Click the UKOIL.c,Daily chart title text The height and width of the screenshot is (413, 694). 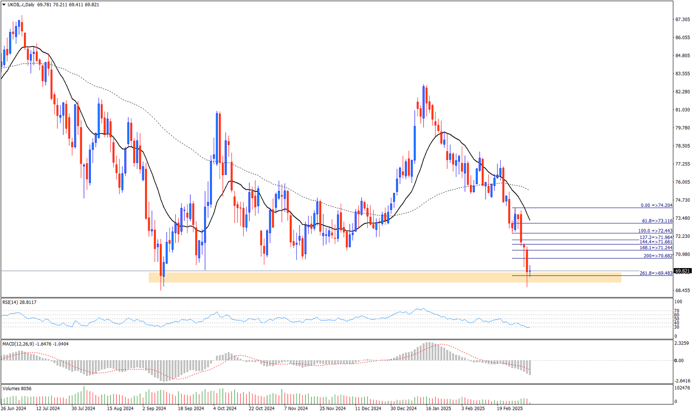click(21, 5)
